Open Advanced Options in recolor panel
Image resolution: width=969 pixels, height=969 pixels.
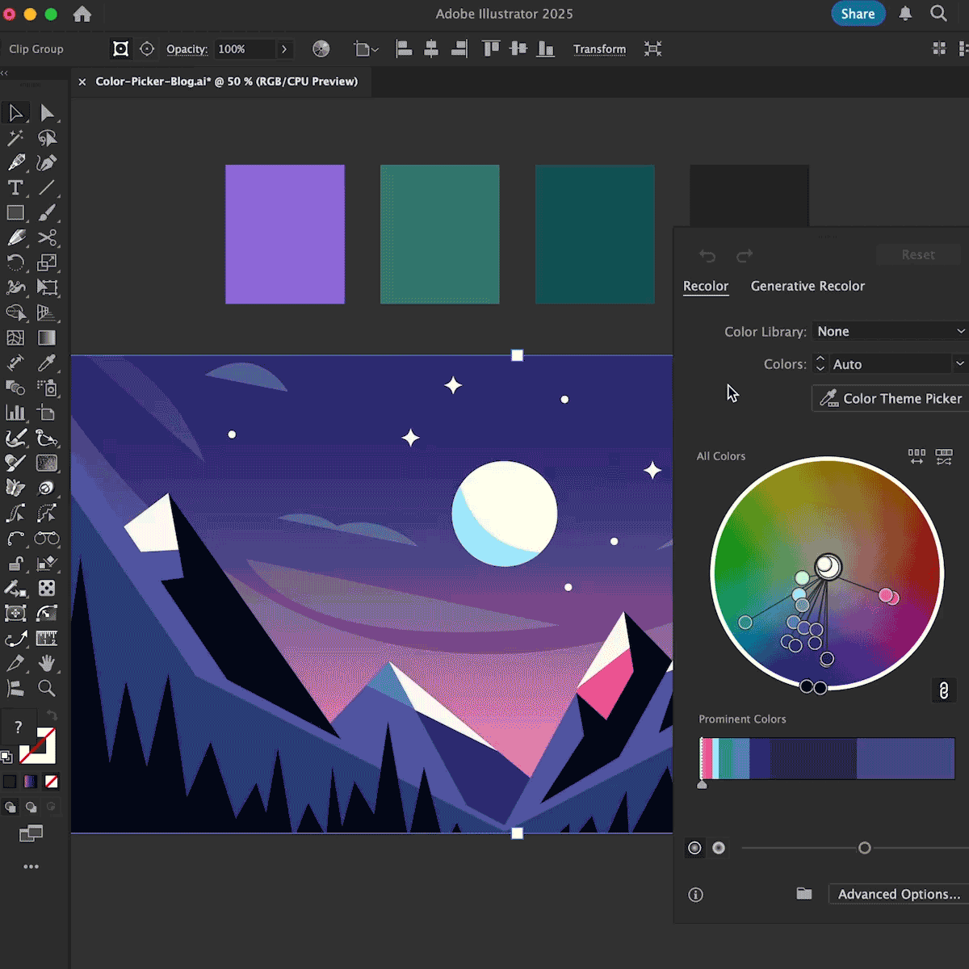click(898, 894)
